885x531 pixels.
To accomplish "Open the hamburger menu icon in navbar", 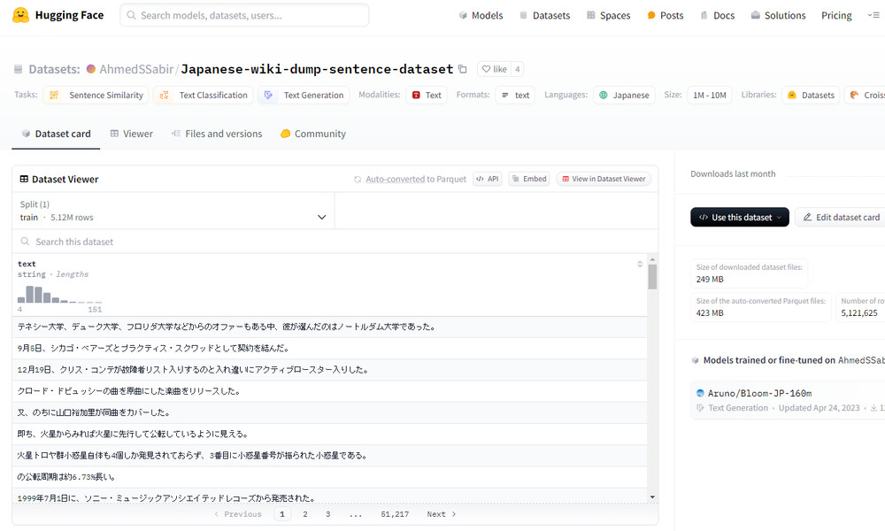I will pyautogui.click(x=873, y=15).
